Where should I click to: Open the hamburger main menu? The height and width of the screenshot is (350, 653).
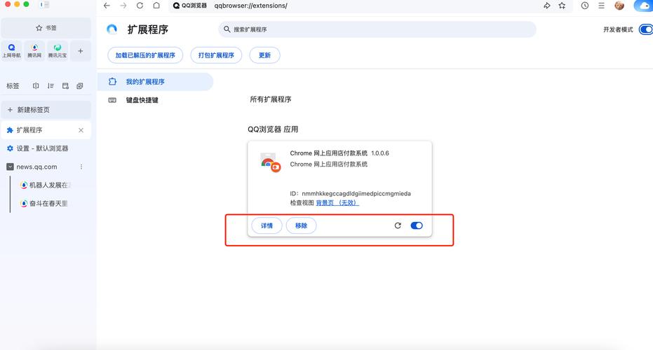601,6
